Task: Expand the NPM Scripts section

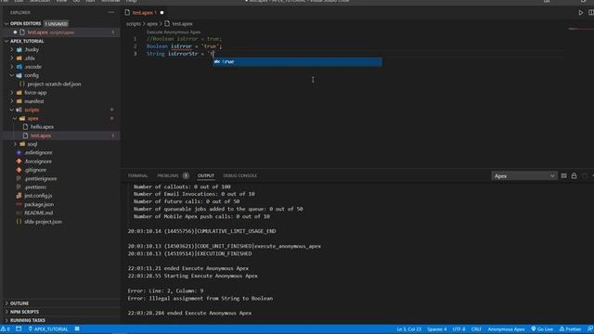Action: pyautogui.click(x=24, y=312)
